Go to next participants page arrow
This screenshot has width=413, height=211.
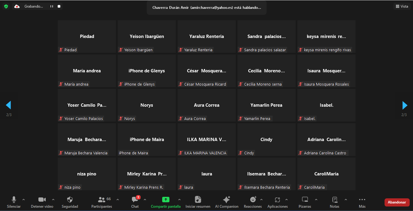point(405,105)
